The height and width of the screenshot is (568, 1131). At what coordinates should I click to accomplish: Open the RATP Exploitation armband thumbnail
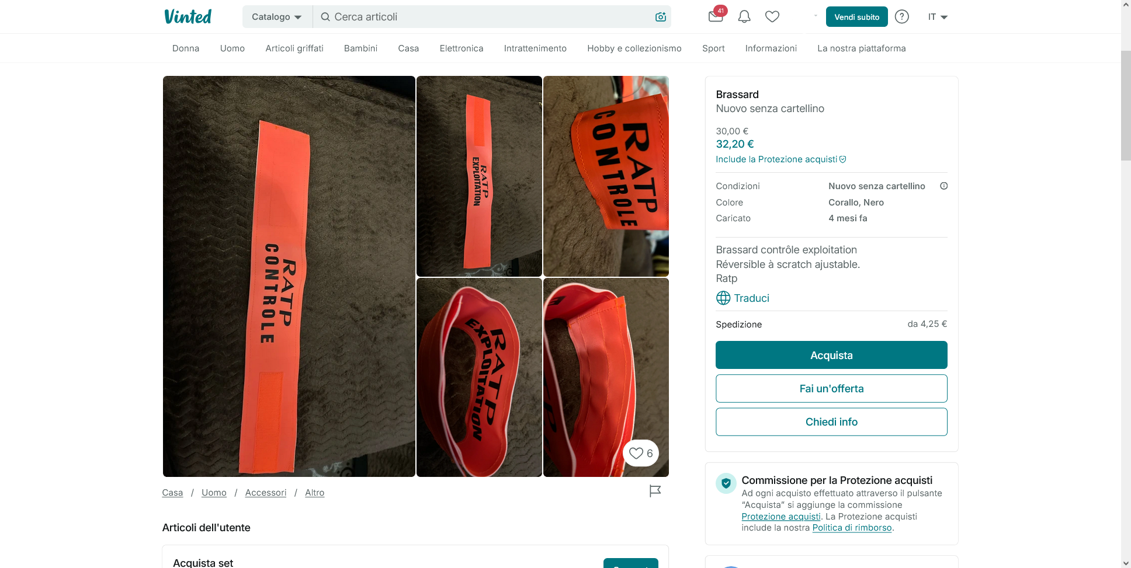(479, 176)
